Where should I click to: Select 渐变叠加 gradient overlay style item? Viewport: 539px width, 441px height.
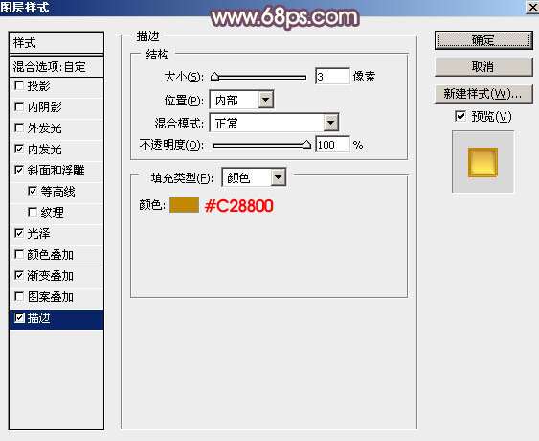(56, 276)
